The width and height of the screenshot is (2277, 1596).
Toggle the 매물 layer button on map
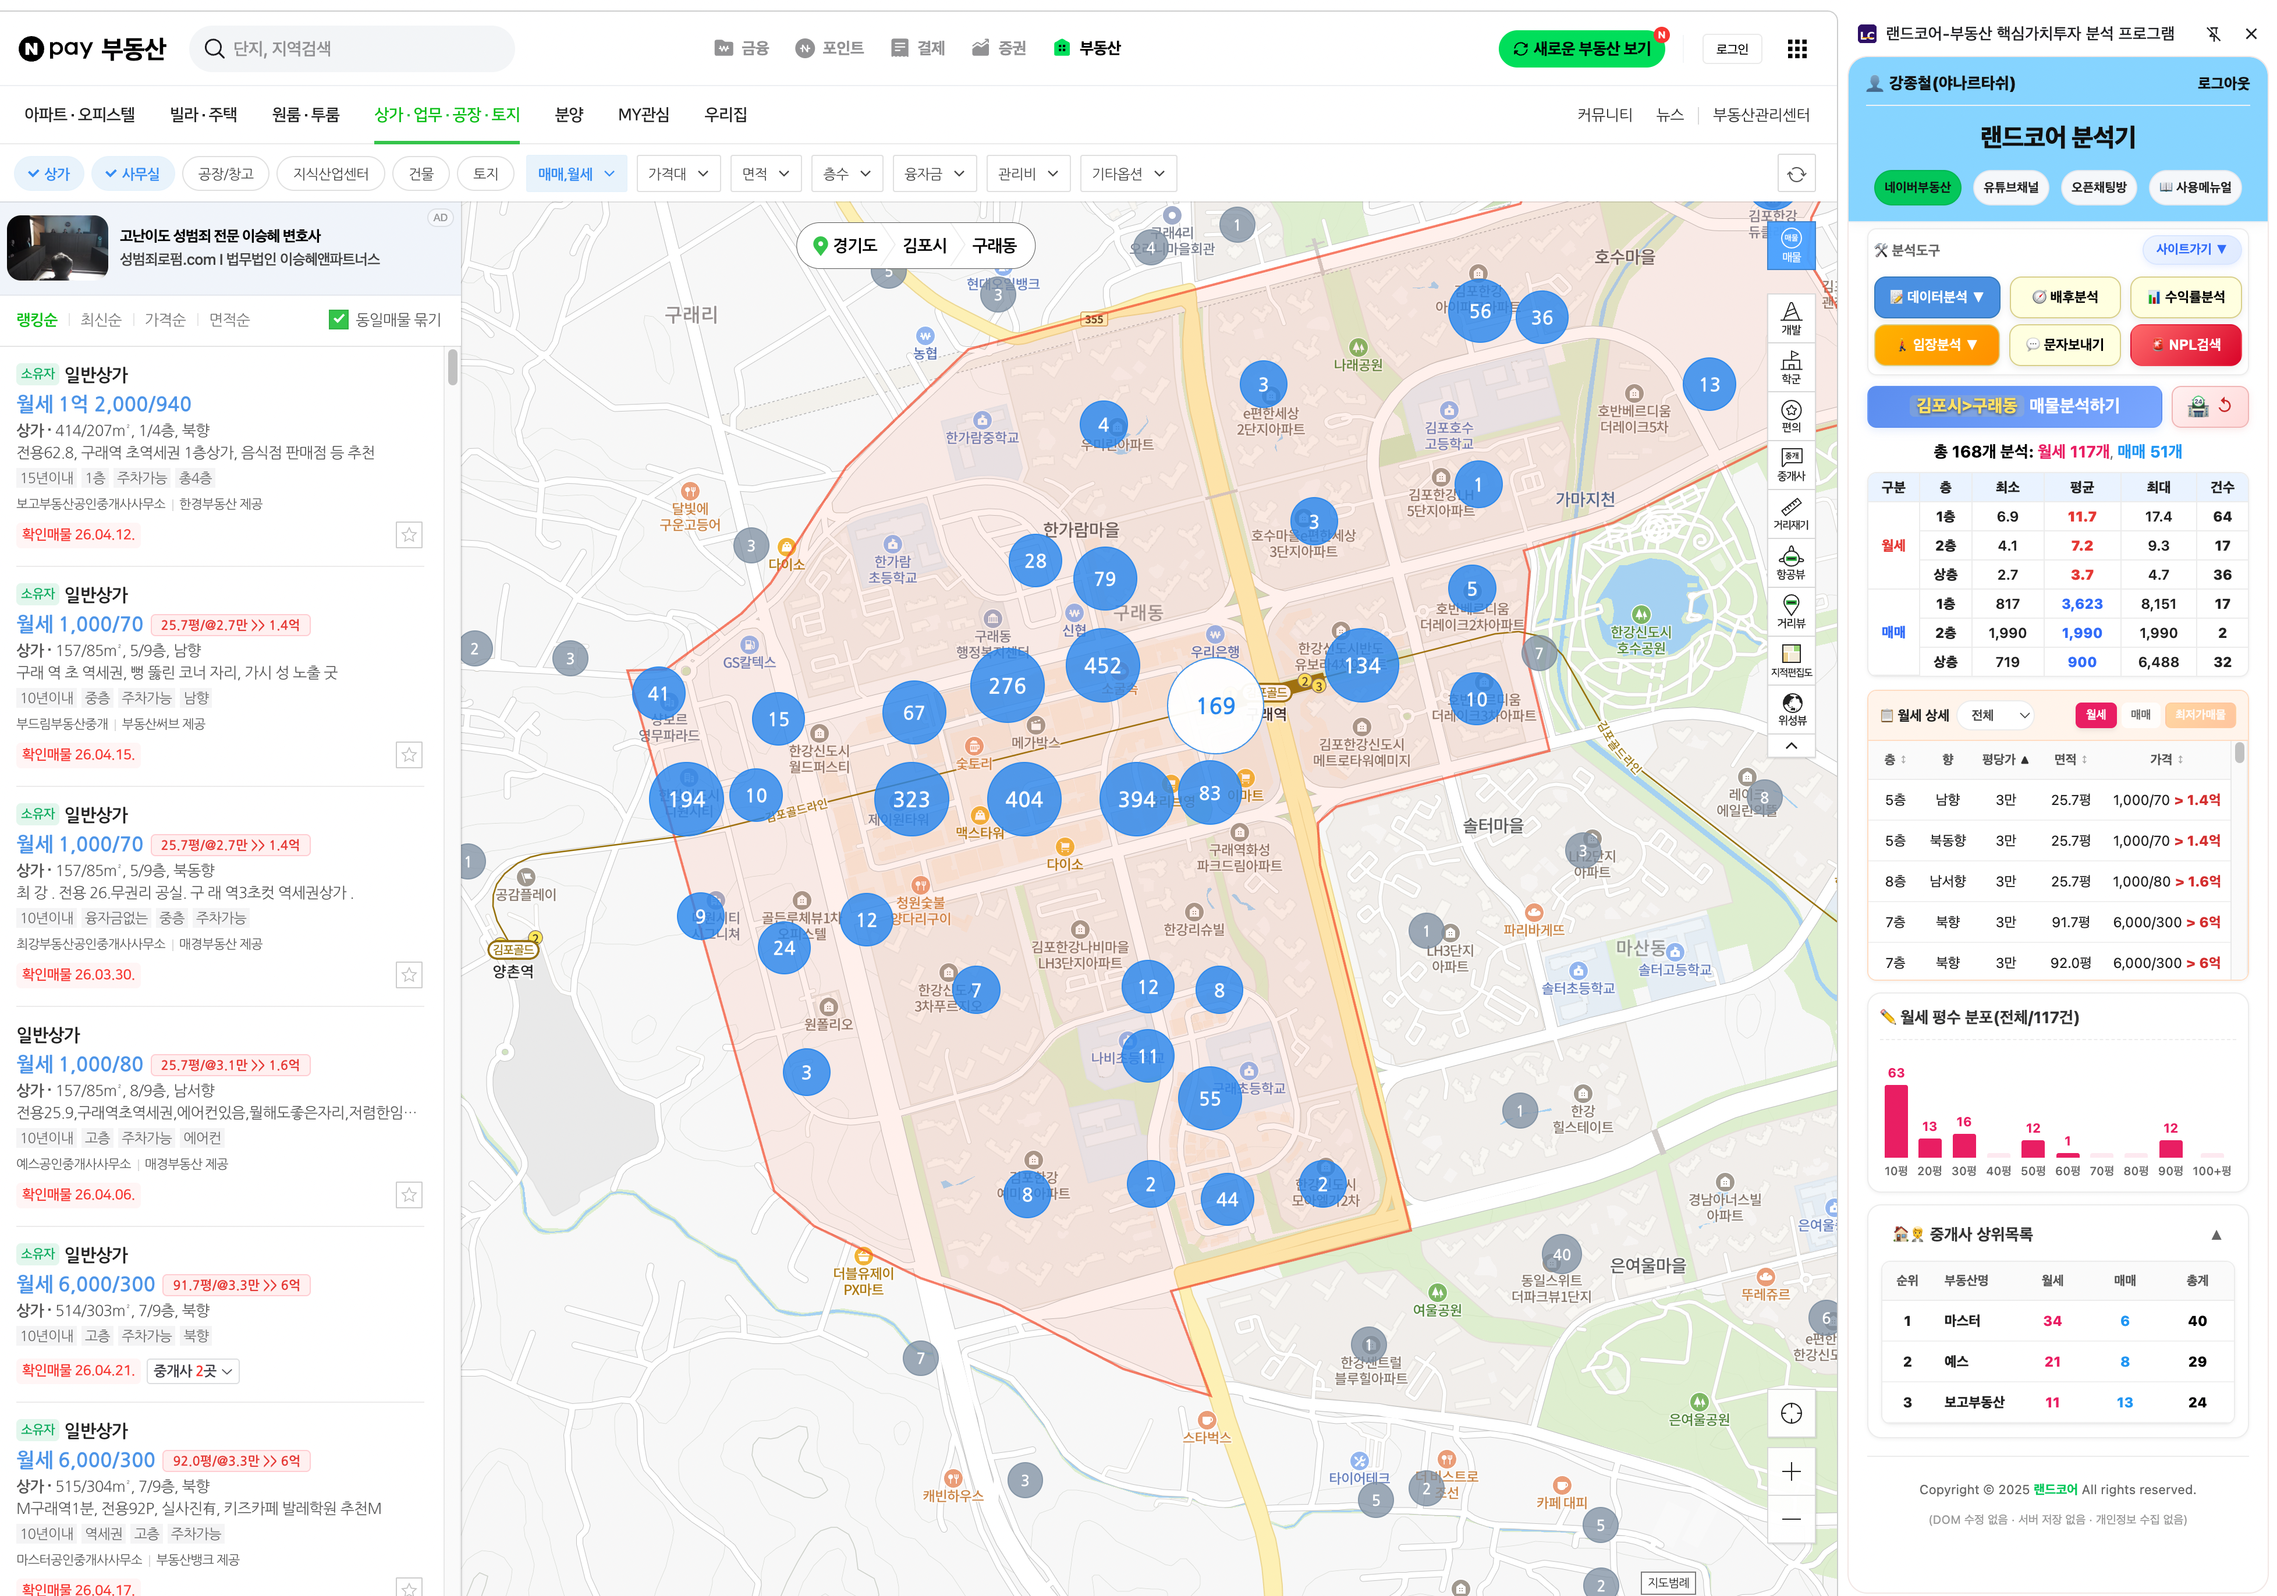pos(1790,245)
